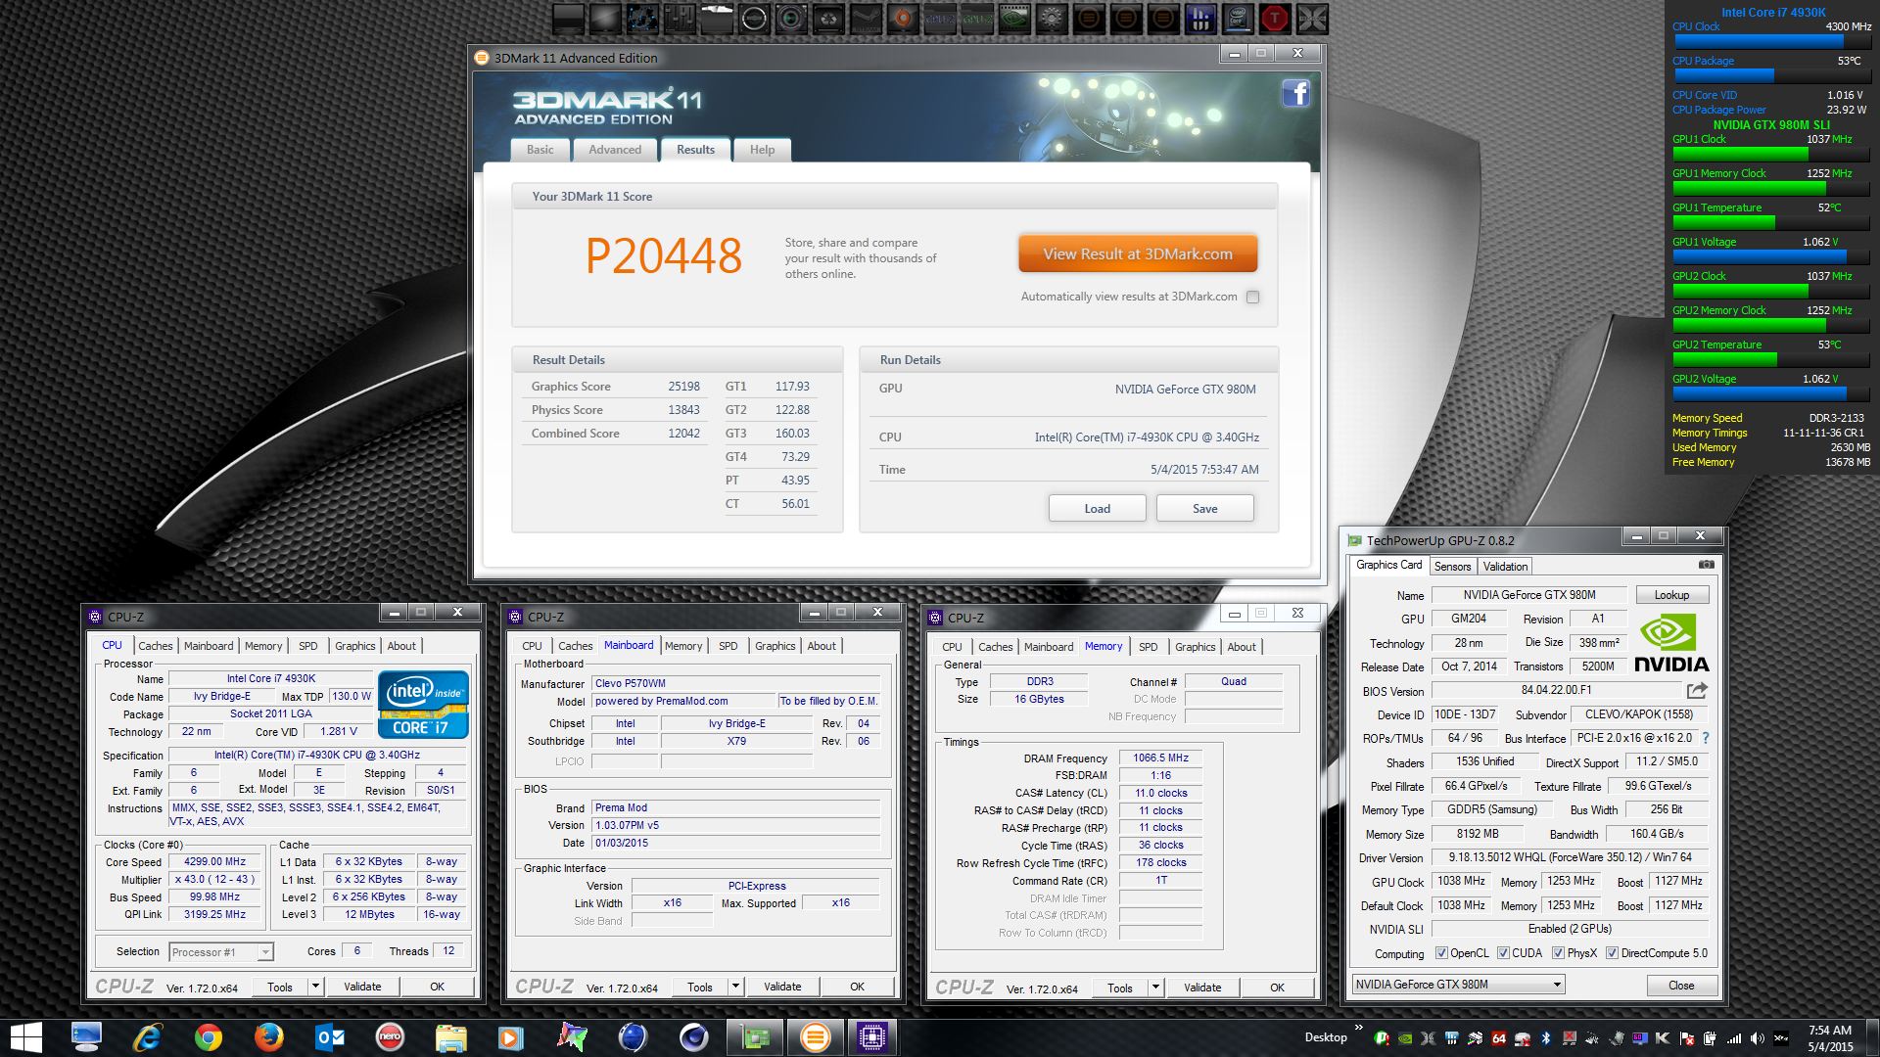This screenshot has width=1880, height=1057.
Task: Open the Processor #1 selection dropdown
Action: [x=220, y=952]
